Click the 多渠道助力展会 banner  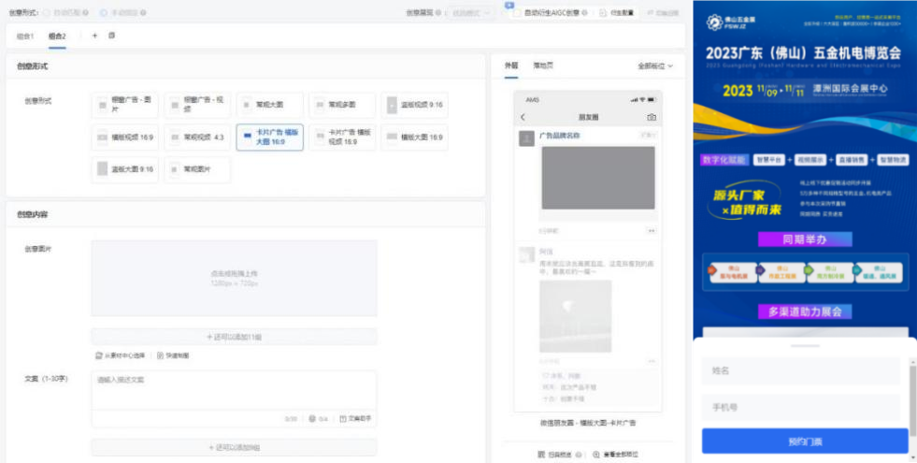point(806,311)
